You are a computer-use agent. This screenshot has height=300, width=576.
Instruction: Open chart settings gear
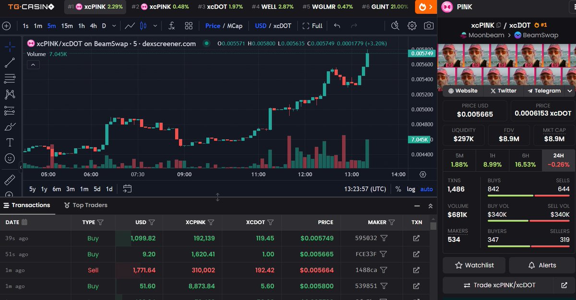[412, 26]
